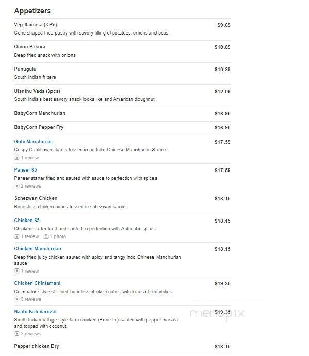Click the review icon under Naatu Koli Varuval
The image size is (309, 356).
tap(17, 334)
